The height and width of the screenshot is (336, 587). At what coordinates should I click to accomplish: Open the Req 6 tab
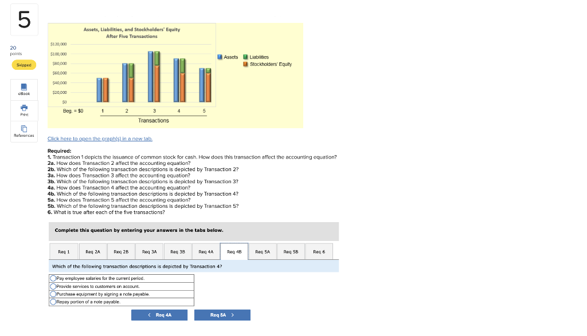(x=319, y=251)
